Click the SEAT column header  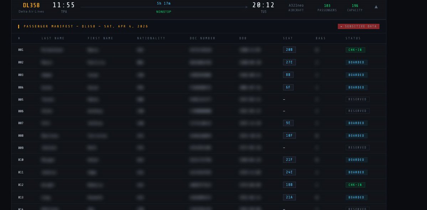click(x=288, y=38)
